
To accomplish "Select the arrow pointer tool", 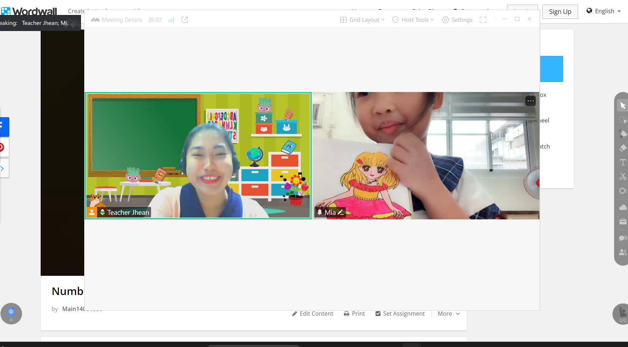I will (623, 106).
